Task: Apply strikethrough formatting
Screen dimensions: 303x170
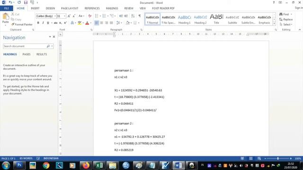Action: [56, 23]
